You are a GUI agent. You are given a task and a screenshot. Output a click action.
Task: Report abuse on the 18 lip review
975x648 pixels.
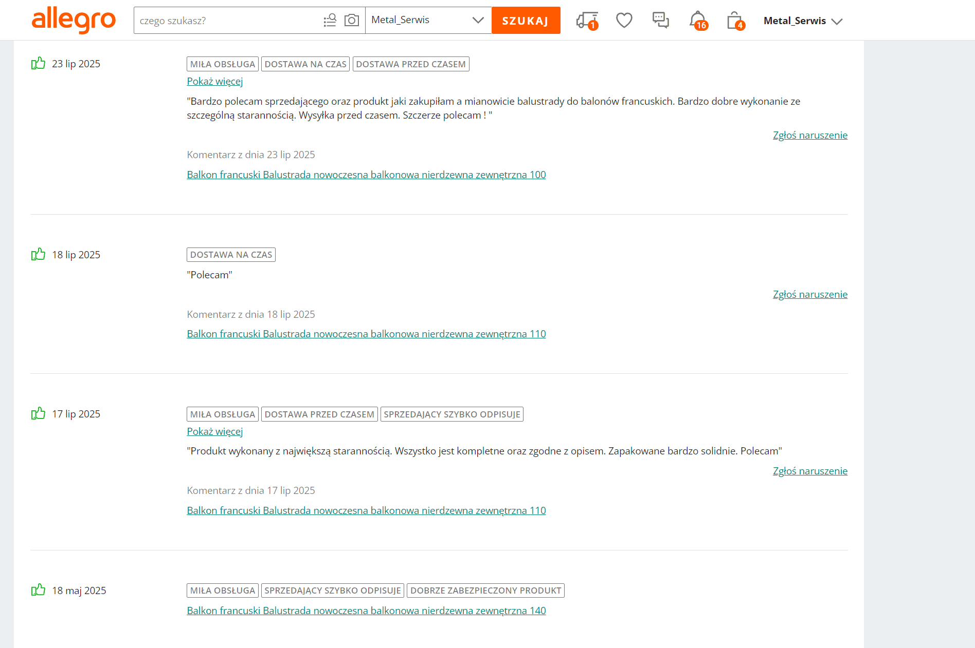click(x=810, y=294)
